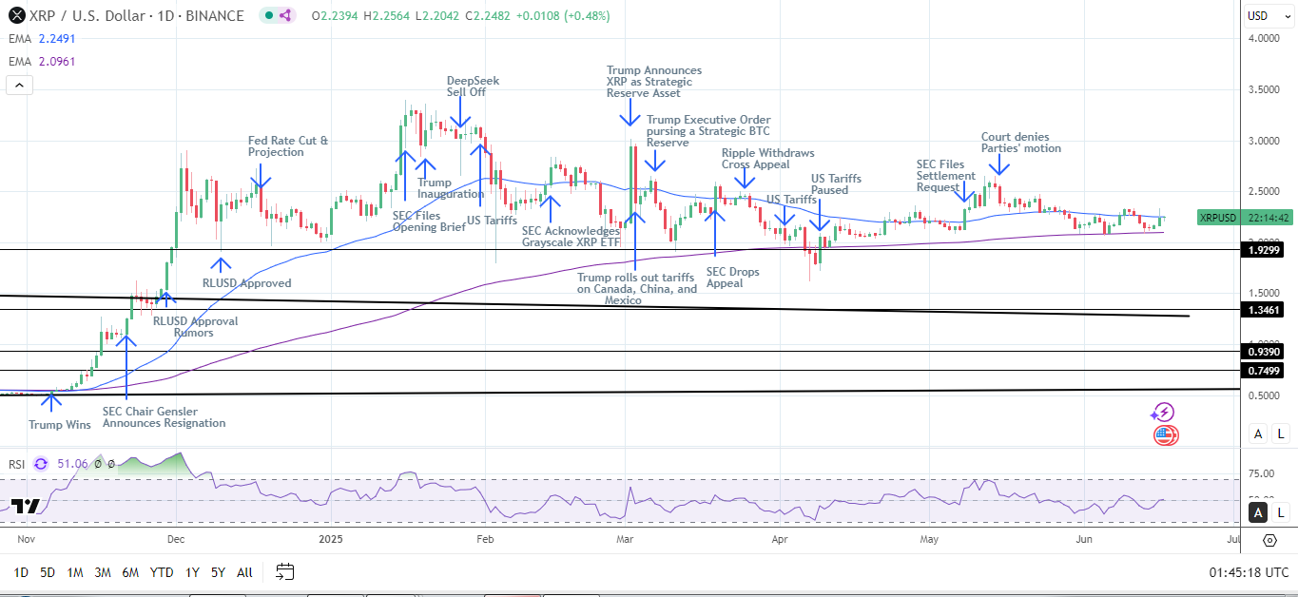Click 'SEC Acknowledges Grayscale XRP ETF' annotation
The width and height of the screenshot is (1298, 597).
click(x=571, y=237)
